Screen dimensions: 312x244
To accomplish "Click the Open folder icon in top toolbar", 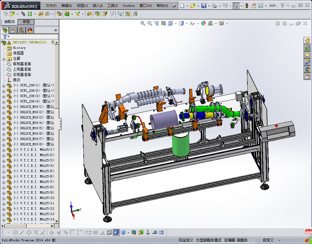I will [x=193, y=6].
